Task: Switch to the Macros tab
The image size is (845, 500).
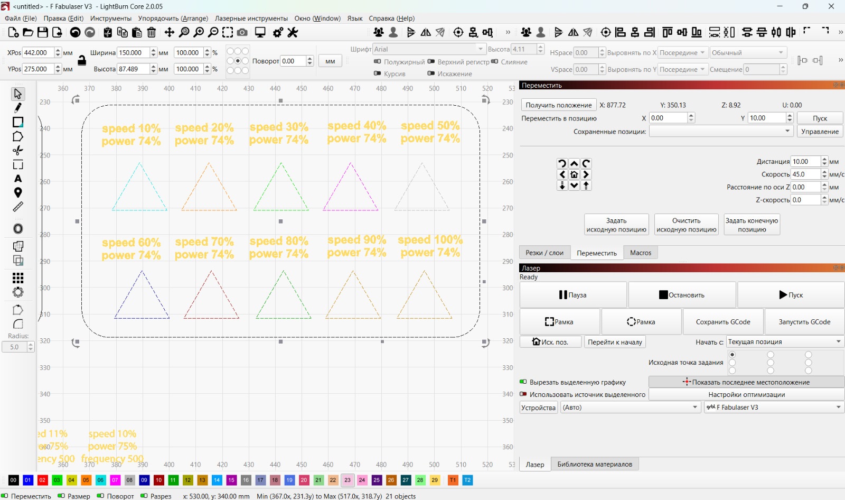Action: coord(640,253)
